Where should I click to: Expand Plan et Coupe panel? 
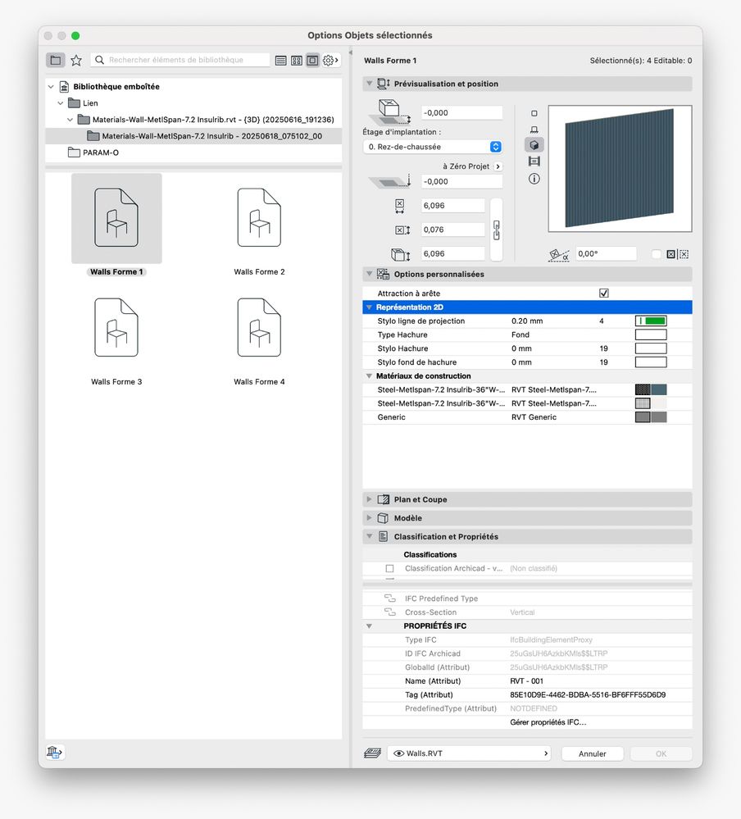369,499
